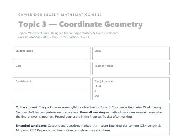
Task: Click the Topical Worksheet Pack subtitle line
Action: 68,33
